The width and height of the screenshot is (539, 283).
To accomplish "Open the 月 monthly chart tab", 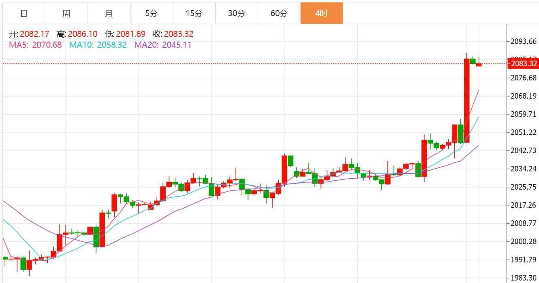I will (x=109, y=13).
